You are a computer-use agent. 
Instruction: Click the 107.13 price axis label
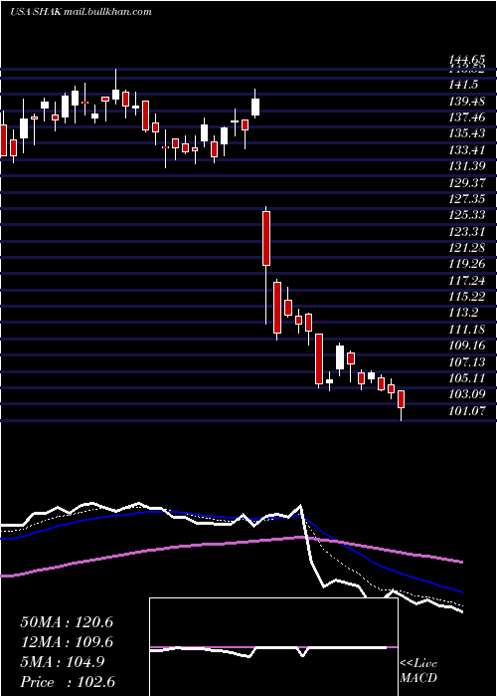pos(466,361)
